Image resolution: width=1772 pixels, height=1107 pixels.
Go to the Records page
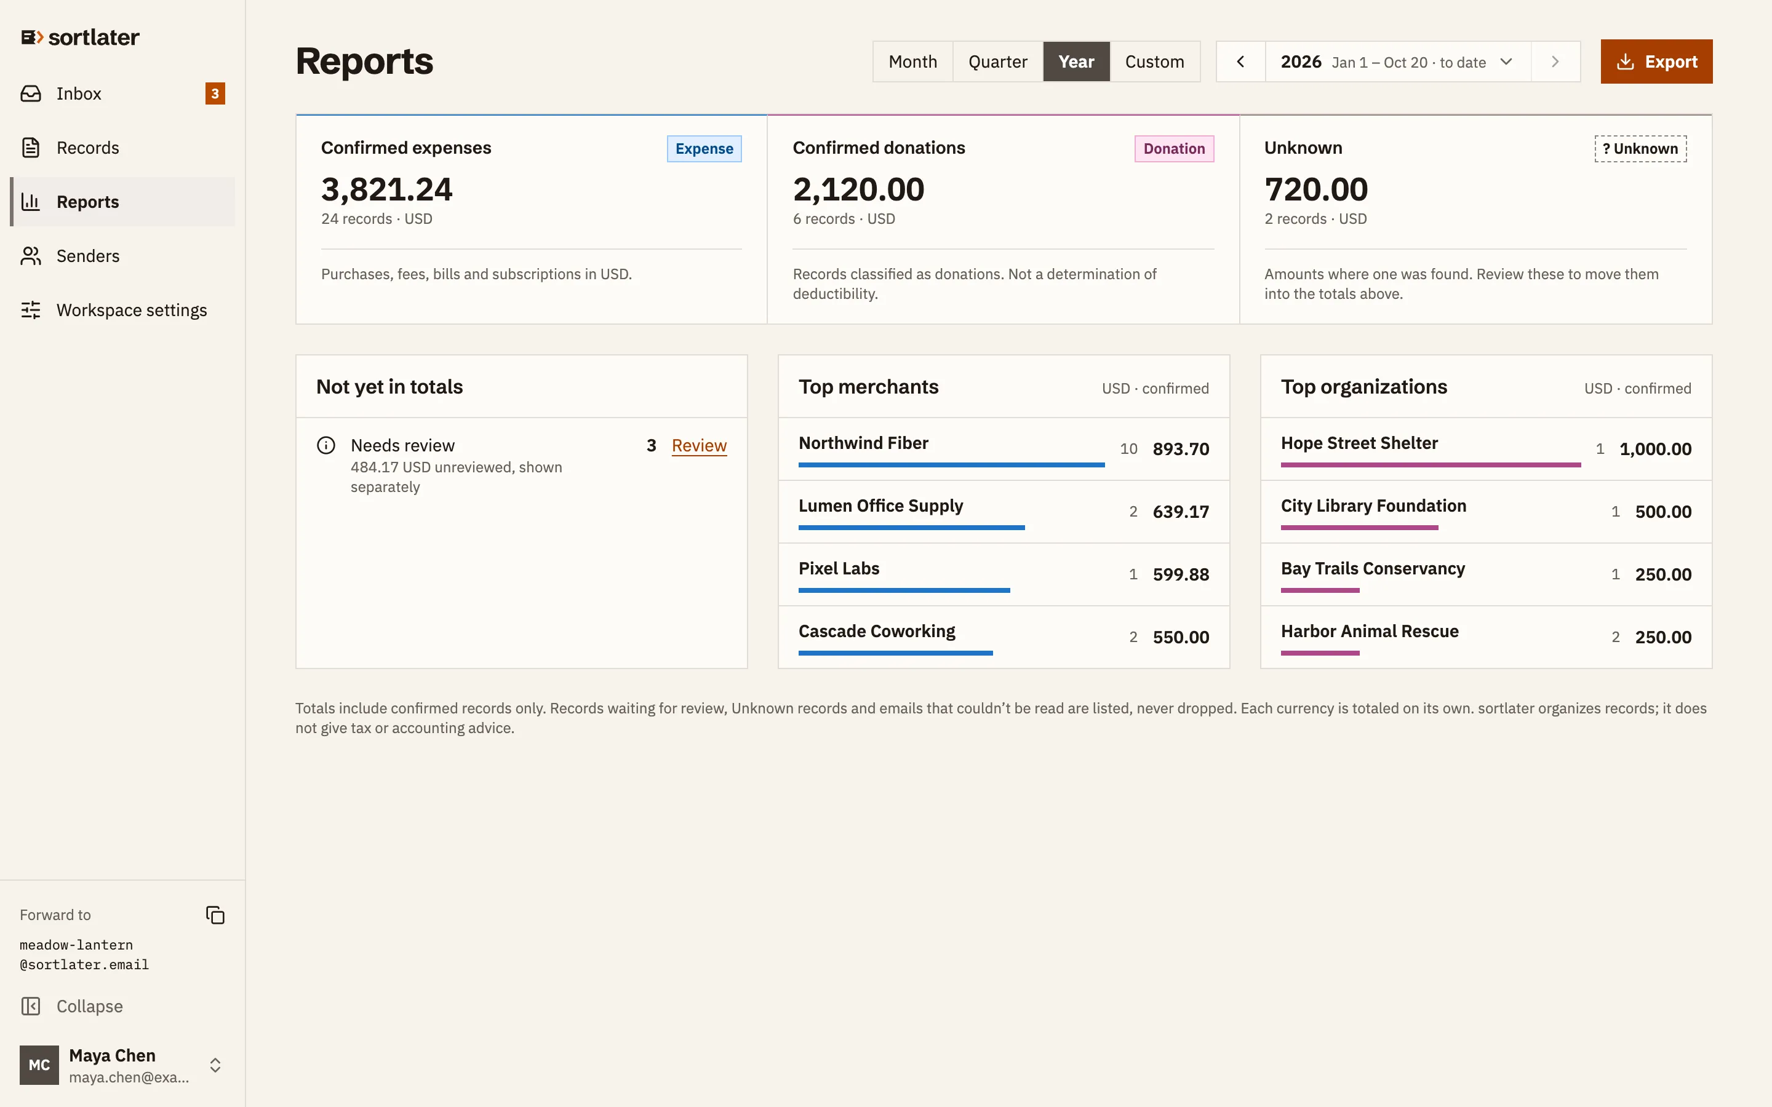coord(122,148)
